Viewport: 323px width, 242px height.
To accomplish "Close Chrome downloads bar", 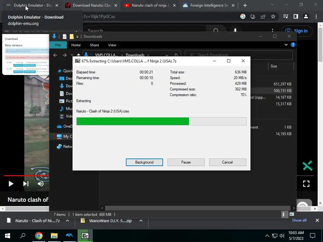I will [x=317, y=220].
